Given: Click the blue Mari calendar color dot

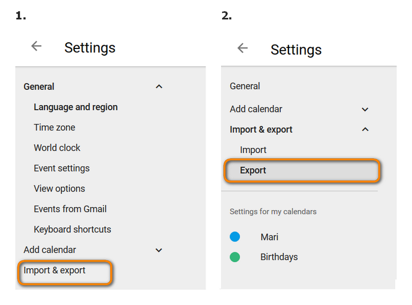Looking at the screenshot, I should (x=235, y=237).
